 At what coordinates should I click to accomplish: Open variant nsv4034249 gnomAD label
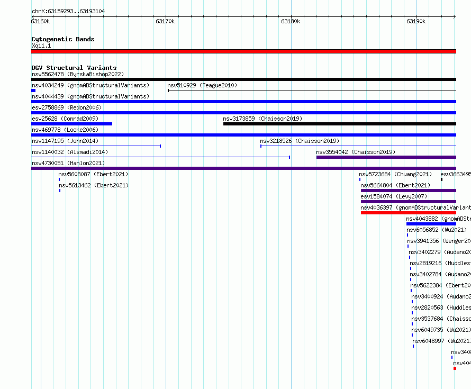(90, 85)
